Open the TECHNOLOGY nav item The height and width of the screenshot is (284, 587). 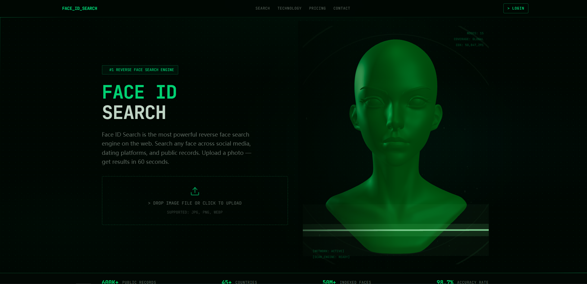pyautogui.click(x=289, y=8)
